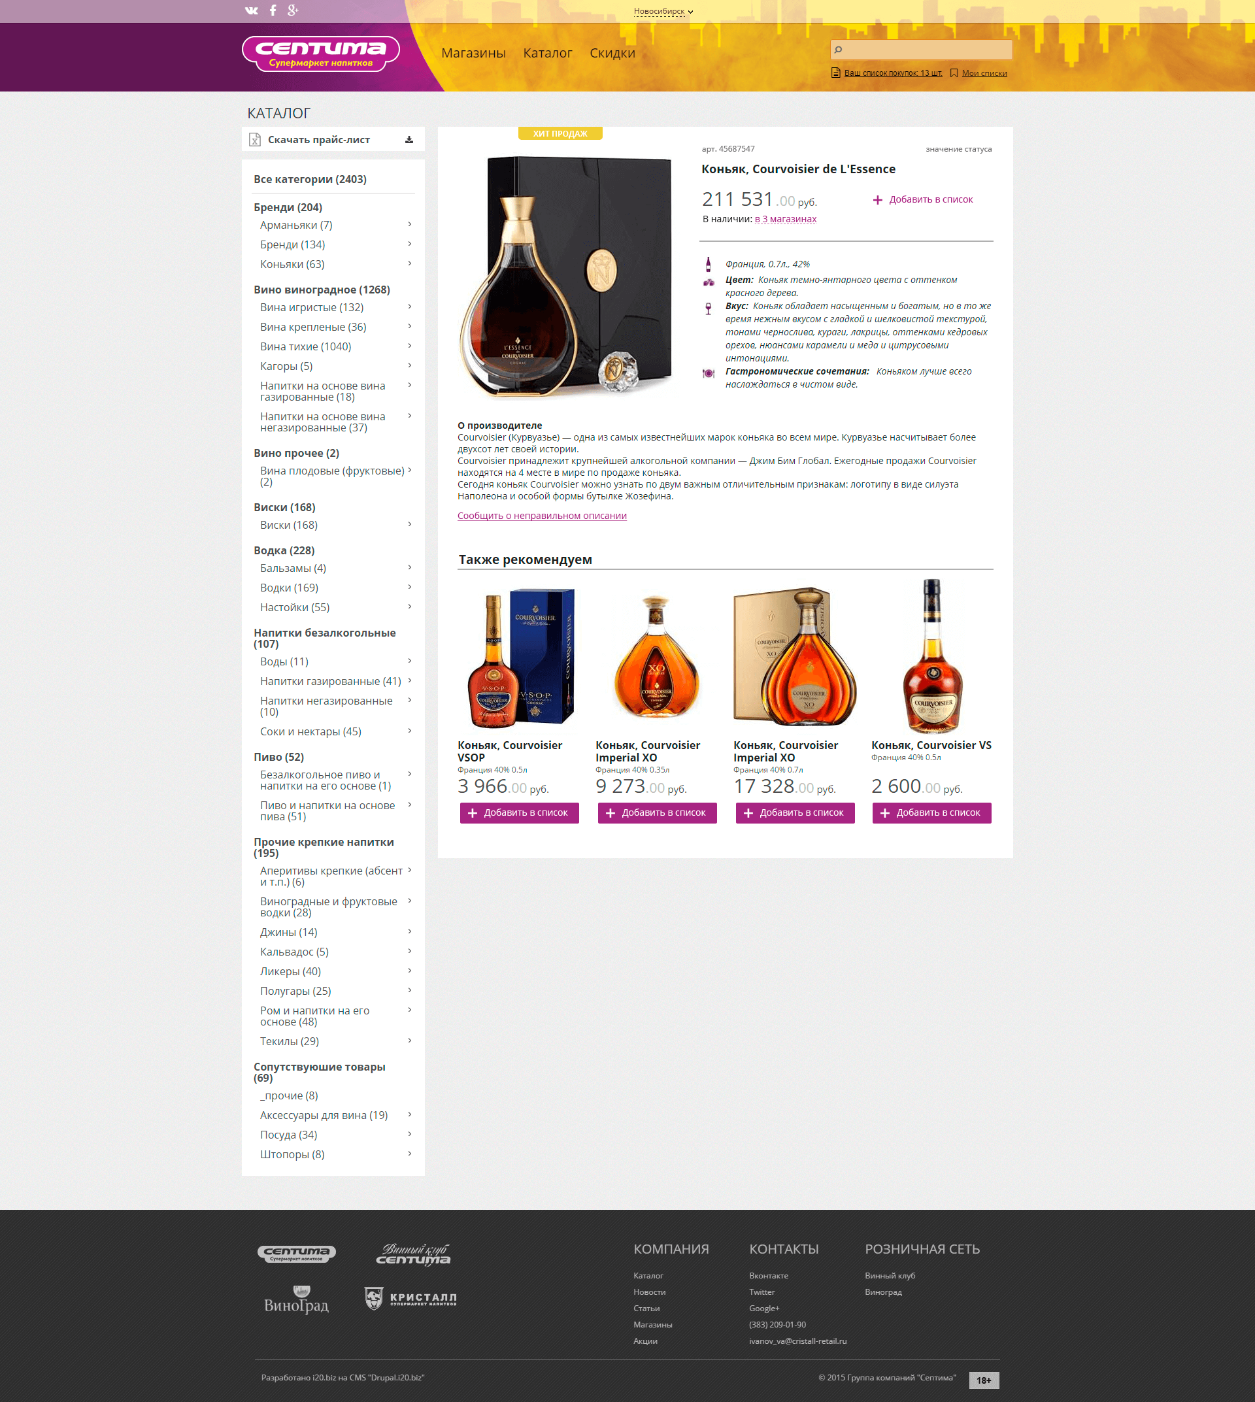The image size is (1255, 1402).
Task: Open the Google Plus icon in the top bar
Action: tap(293, 10)
